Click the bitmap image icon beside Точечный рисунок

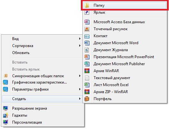[x=87, y=29]
